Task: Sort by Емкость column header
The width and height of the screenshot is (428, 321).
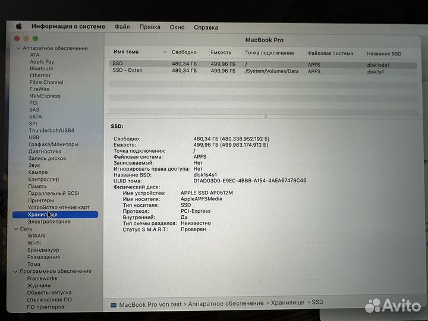Action: click(221, 52)
